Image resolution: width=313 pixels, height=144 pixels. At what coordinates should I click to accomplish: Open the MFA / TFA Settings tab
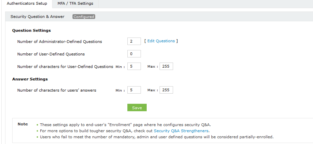pyautogui.click(x=75, y=4)
